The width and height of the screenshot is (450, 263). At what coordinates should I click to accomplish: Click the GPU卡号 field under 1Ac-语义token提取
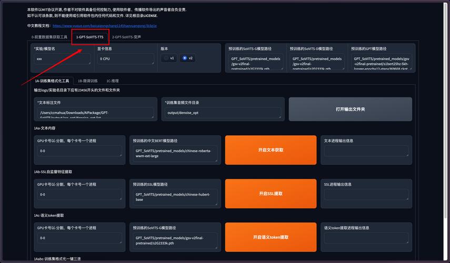79,238
